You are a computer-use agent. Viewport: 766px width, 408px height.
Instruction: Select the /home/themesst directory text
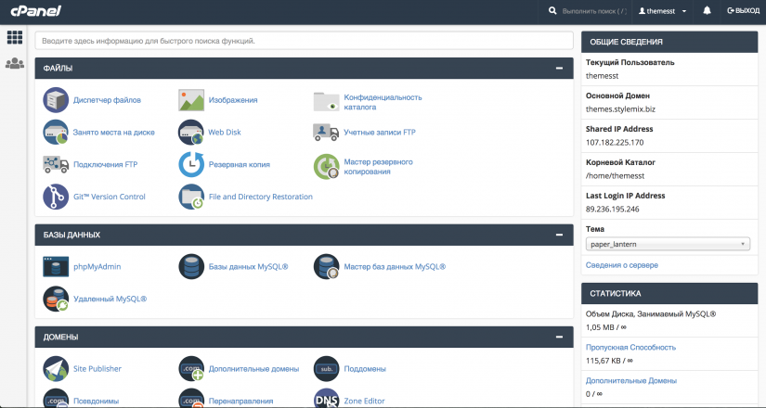[615, 175]
